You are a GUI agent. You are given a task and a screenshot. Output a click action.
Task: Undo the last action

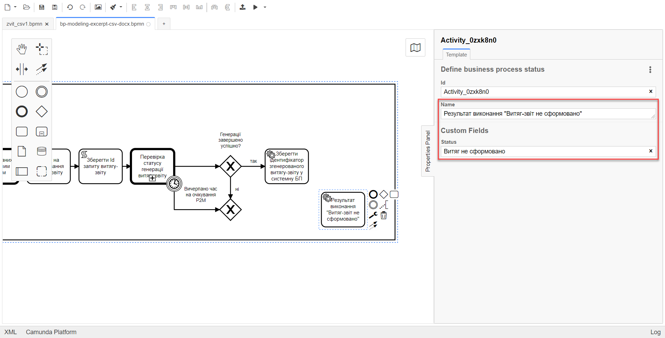[70, 7]
